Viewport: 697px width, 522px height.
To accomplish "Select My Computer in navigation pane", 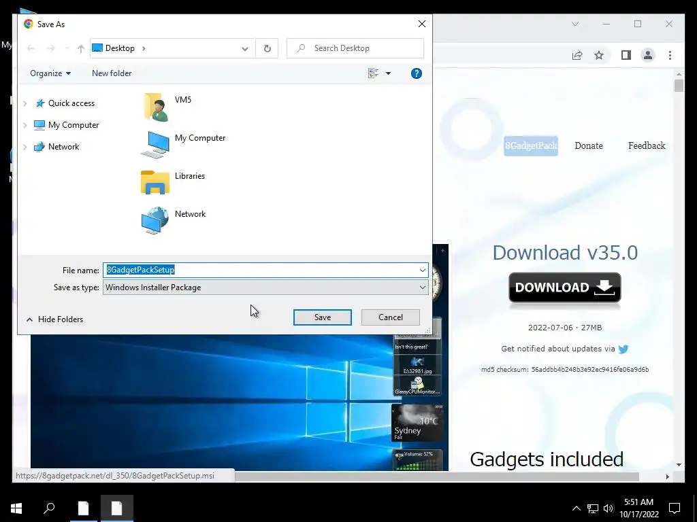I will pos(67,125).
